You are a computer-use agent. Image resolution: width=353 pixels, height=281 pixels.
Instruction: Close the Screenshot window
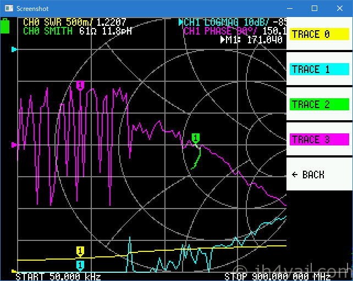pos(340,9)
